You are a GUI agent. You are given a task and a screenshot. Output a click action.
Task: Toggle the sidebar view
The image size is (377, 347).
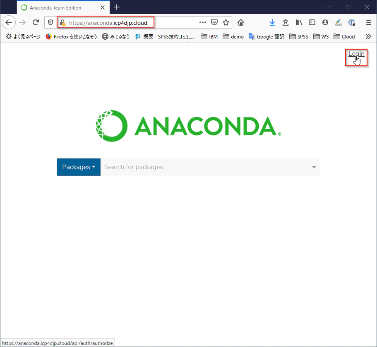point(312,23)
